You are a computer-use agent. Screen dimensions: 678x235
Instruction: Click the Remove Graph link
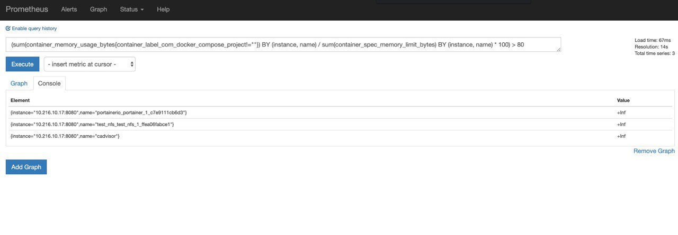point(654,151)
